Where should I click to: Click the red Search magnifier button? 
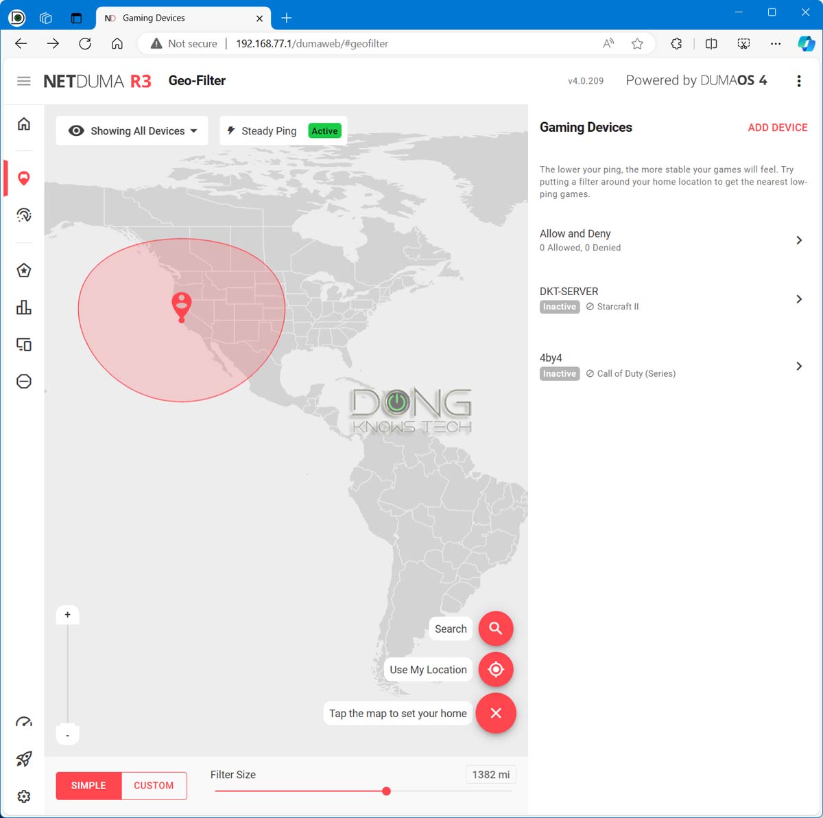pyautogui.click(x=496, y=629)
